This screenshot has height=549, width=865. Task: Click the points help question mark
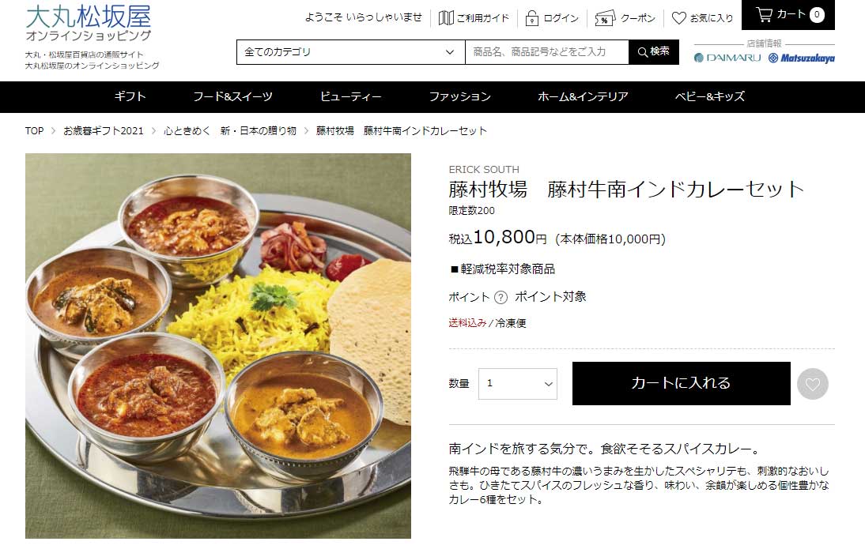click(x=500, y=298)
